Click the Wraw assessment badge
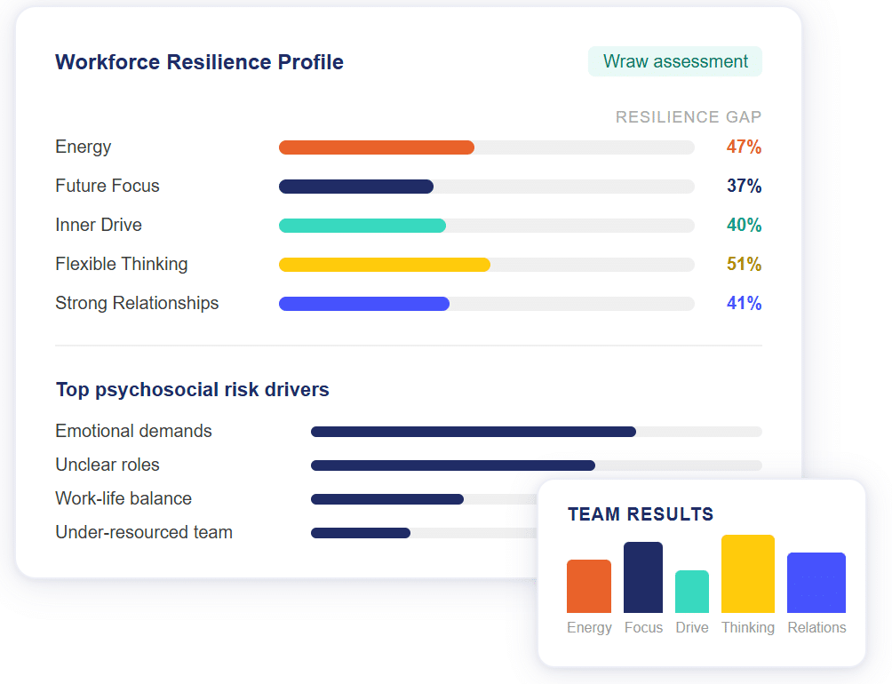Image resolution: width=892 pixels, height=684 pixels. click(675, 61)
